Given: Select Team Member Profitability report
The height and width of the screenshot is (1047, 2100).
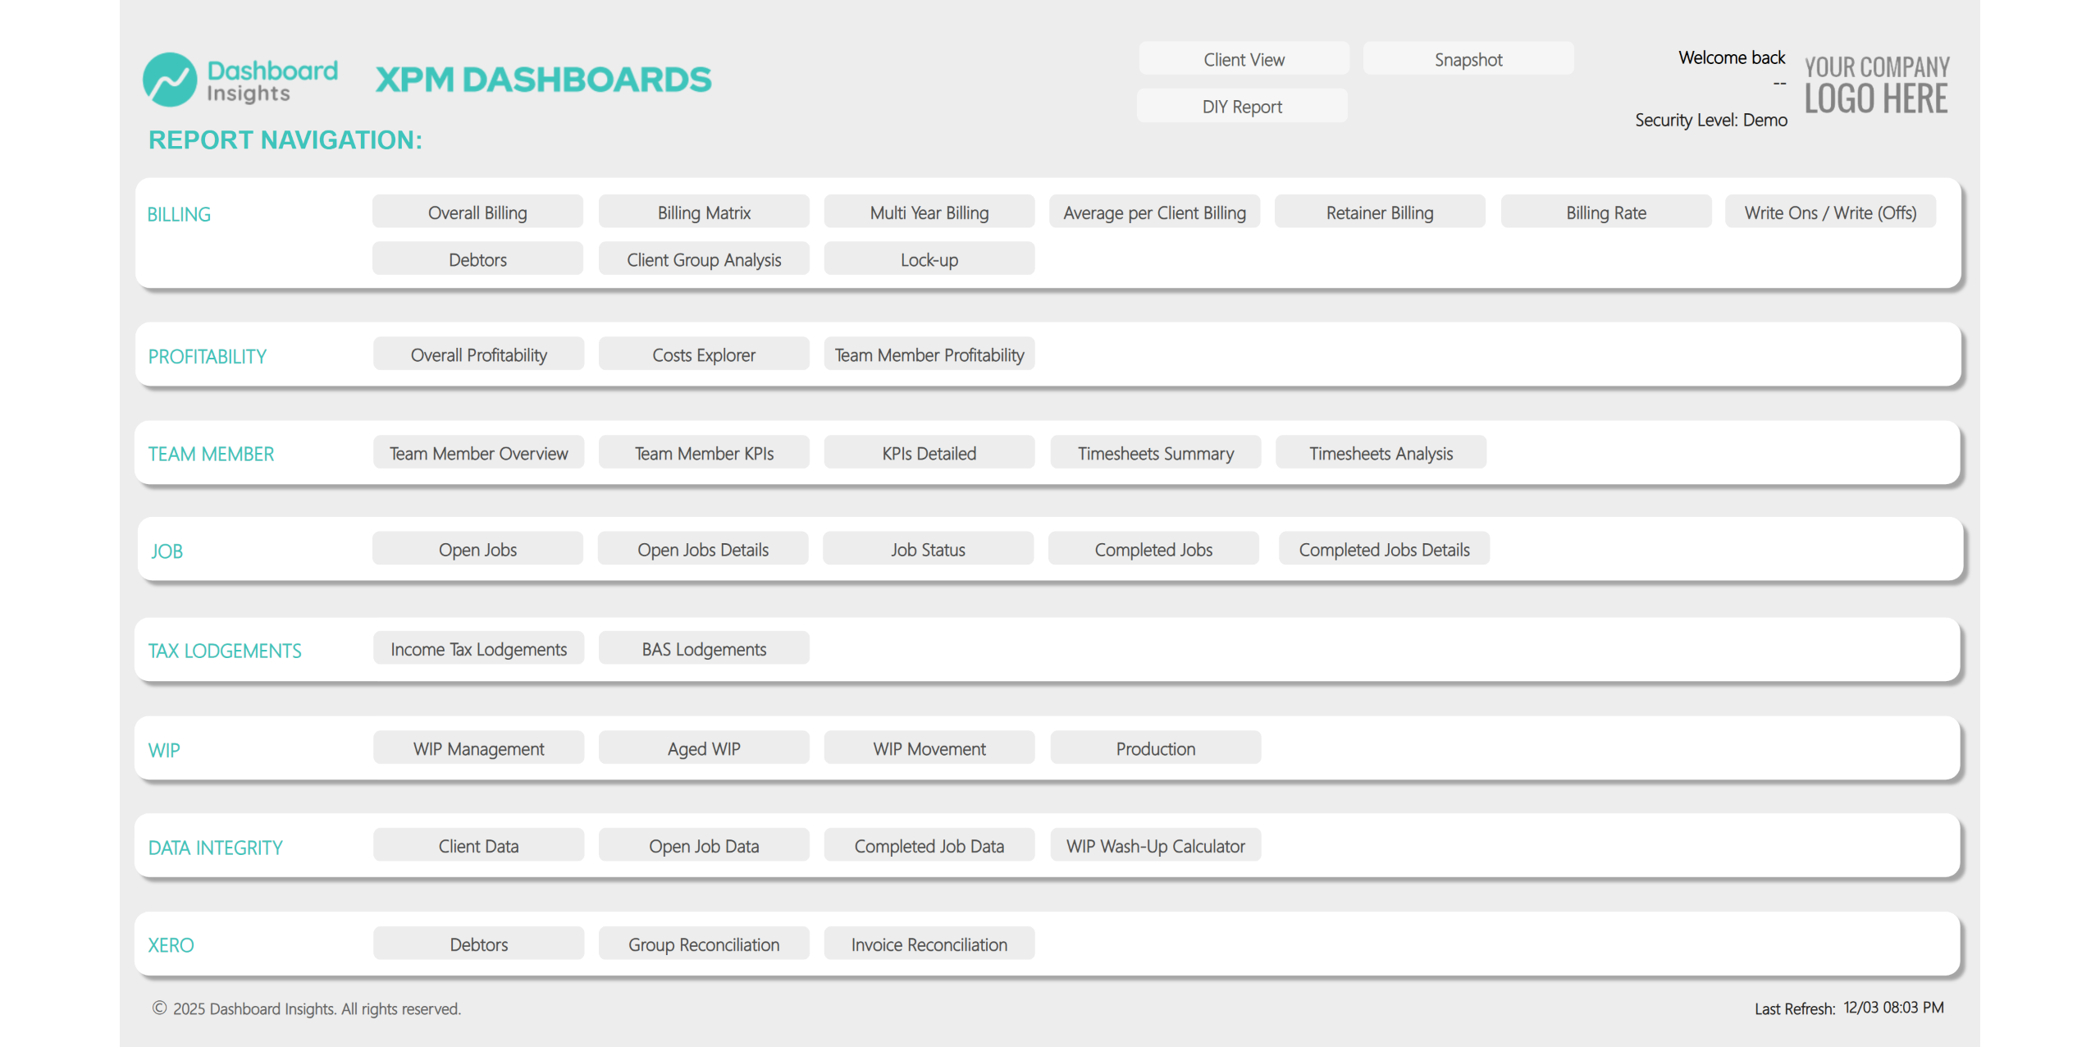Looking at the screenshot, I should point(929,354).
